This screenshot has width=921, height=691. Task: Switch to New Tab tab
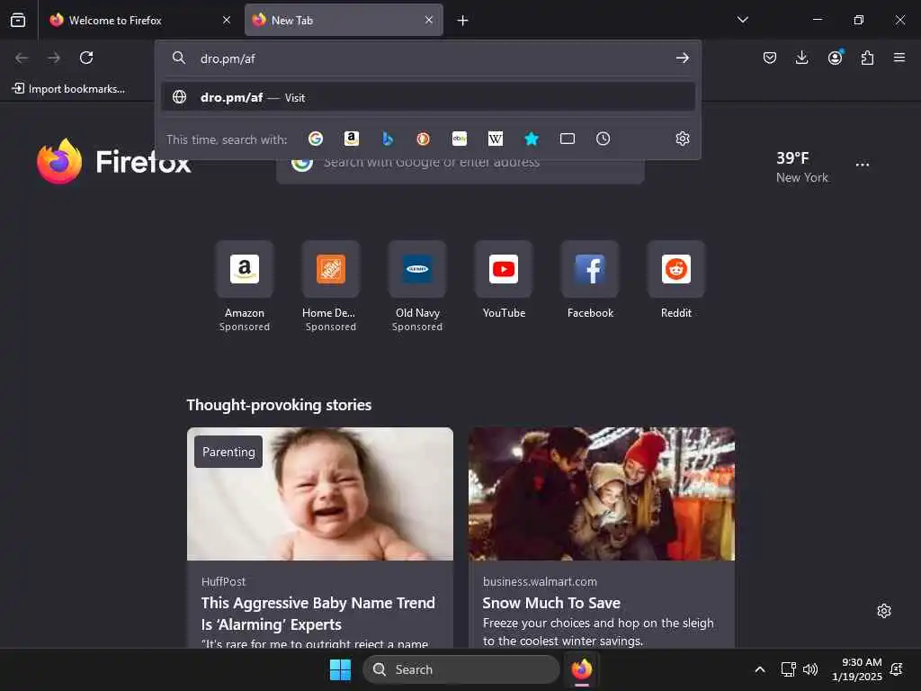344,21
